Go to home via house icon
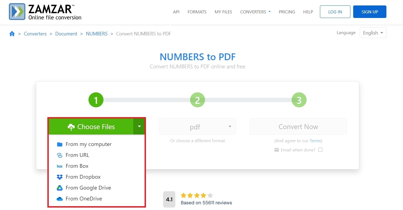The width and height of the screenshot is (403, 210). pyautogui.click(x=12, y=34)
